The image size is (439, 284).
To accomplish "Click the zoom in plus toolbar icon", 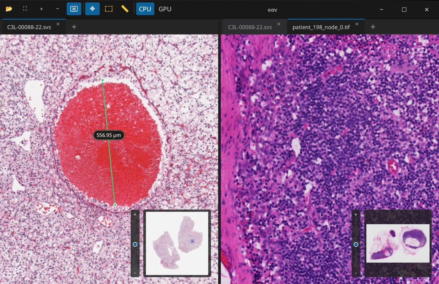I will (41, 9).
